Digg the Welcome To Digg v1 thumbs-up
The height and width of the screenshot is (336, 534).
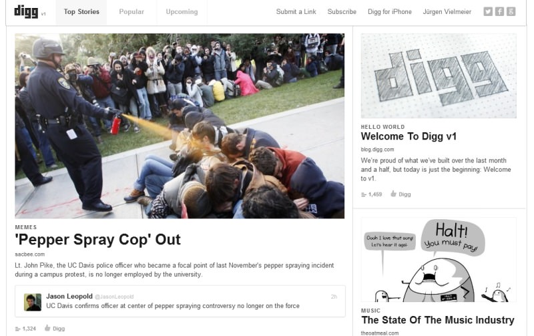tap(393, 194)
